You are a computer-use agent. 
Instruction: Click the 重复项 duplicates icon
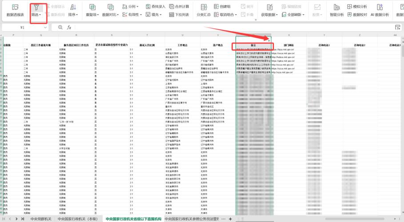(x=92, y=7)
